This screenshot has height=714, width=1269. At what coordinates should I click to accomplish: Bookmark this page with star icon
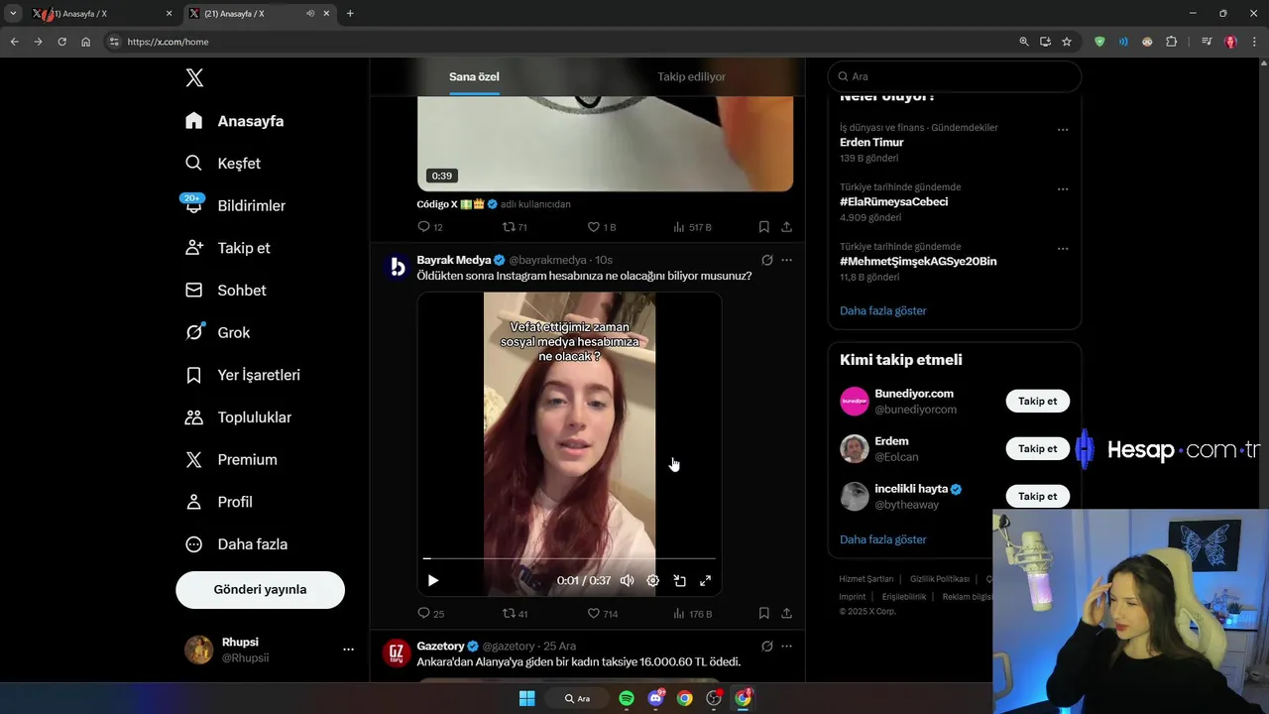coord(1067,42)
